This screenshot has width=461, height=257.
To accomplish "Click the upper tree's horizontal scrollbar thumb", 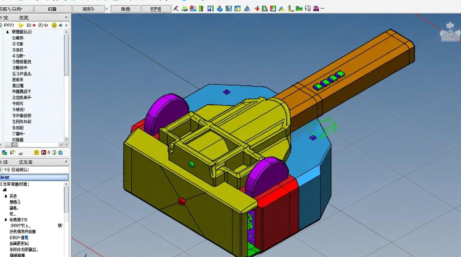I will [x=15, y=145].
